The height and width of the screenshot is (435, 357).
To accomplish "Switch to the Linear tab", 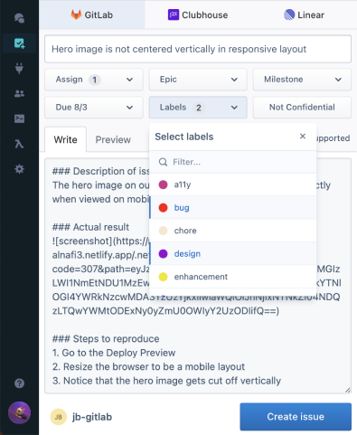I will [304, 14].
